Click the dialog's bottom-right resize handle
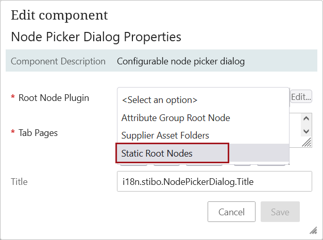Image resolution: width=323 pixels, height=240 pixels. [x=313, y=230]
